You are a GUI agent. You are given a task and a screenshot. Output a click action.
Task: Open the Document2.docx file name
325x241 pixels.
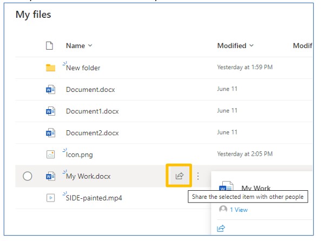tap(92, 132)
